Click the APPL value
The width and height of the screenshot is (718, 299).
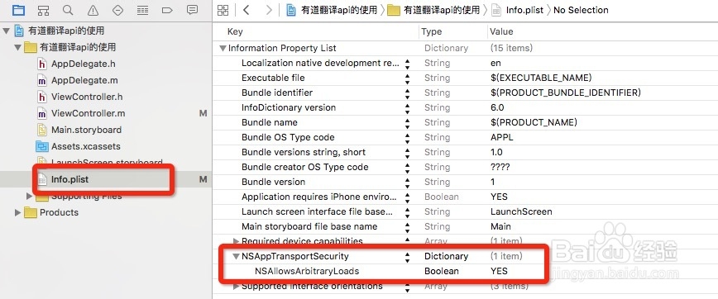[x=501, y=137]
